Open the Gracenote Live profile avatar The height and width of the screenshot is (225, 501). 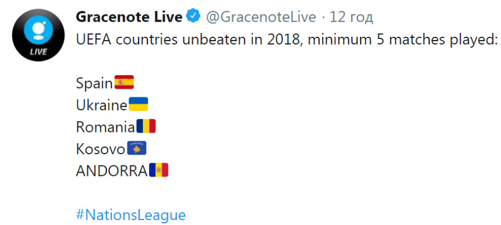click(x=38, y=35)
